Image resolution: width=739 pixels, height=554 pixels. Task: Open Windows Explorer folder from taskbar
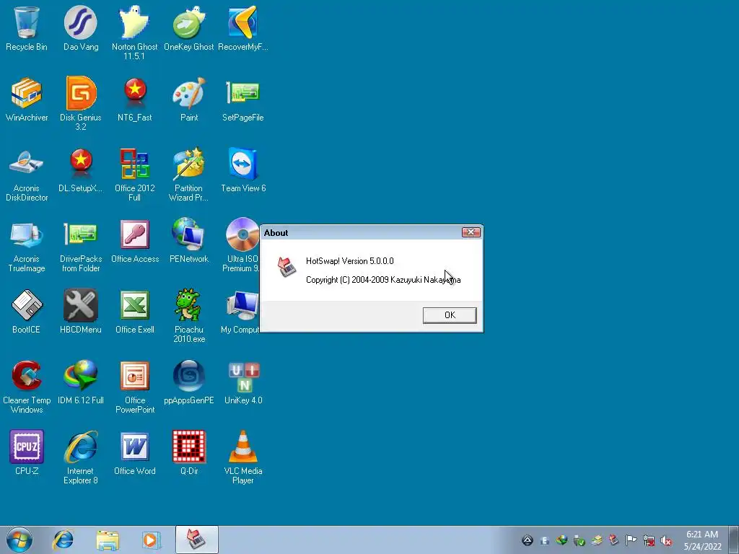(108, 540)
